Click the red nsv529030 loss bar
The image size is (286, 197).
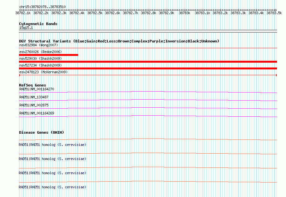pyautogui.click(x=148, y=62)
